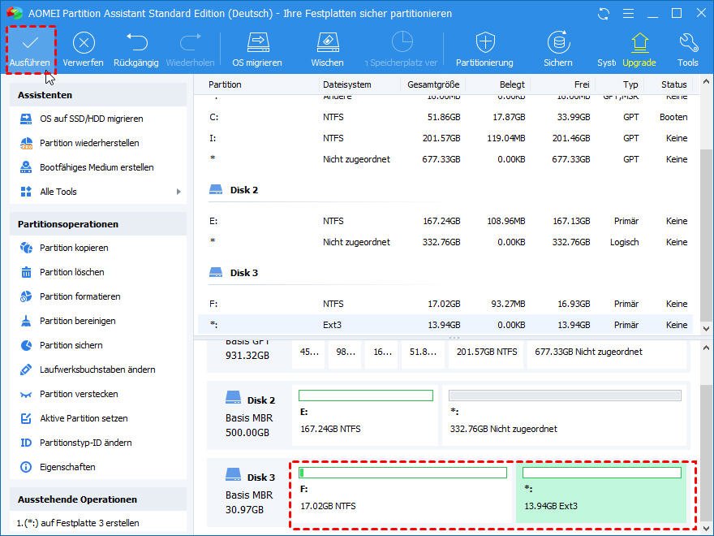714x536 pixels.
Task: Select F: 17.02GB NTFS block on Disk 3
Action: pos(403,492)
